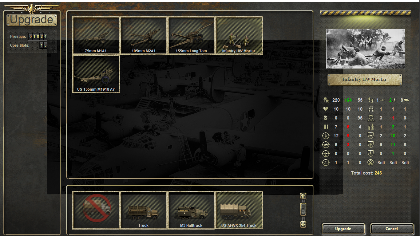The height and width of the screenshot is (236, 420).
Task: Select the Truck transport
Action: coord(144,210)
